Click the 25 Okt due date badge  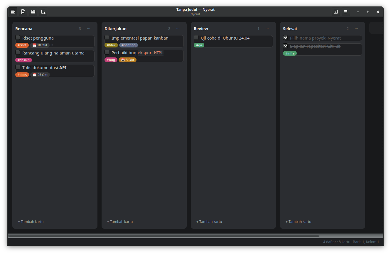click(40, 75)
